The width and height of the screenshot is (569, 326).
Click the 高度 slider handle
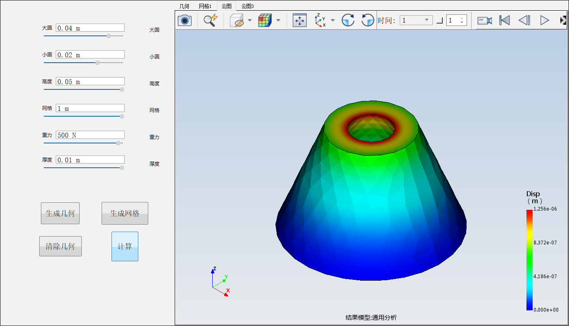coord(122,89)
